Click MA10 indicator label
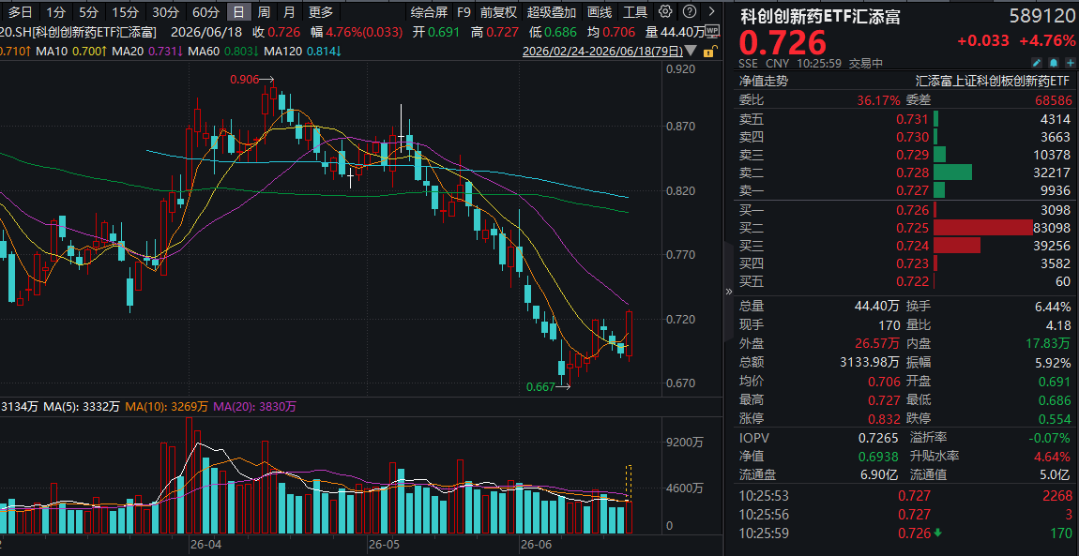Viewport: 1079px width, 556px height. [53, 52]
